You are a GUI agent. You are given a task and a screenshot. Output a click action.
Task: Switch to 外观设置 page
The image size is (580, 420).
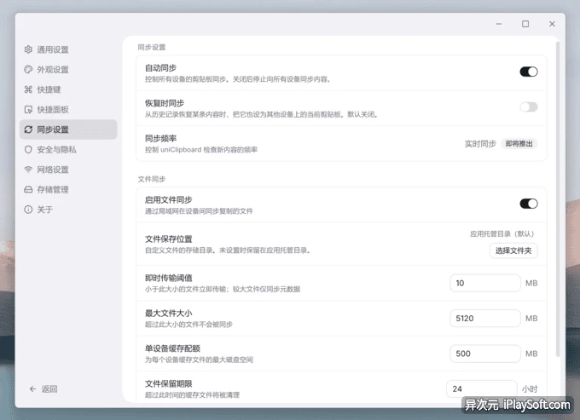pyautogui.click(x=68, y=70)
